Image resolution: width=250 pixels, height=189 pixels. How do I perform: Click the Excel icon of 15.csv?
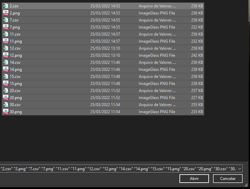[x=6, y=77]
